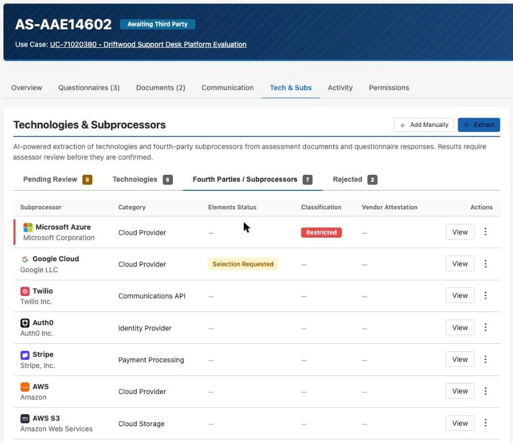Click the Vendor Attestation column header

[x=390, y=207]
